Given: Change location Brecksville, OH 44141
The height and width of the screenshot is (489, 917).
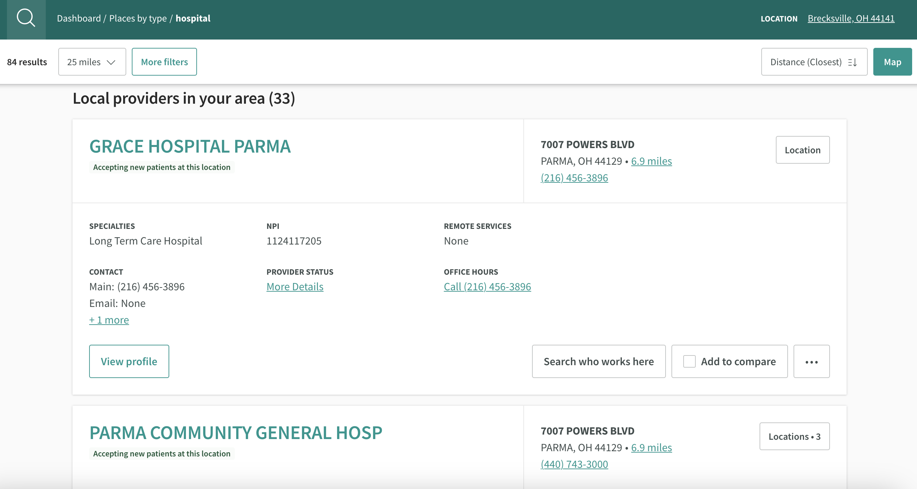Looking at the screenshot, I should [x=851, y=18].
